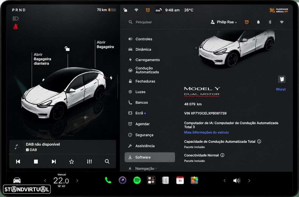Open the colorful Toybox app icon

pos(194,180)
